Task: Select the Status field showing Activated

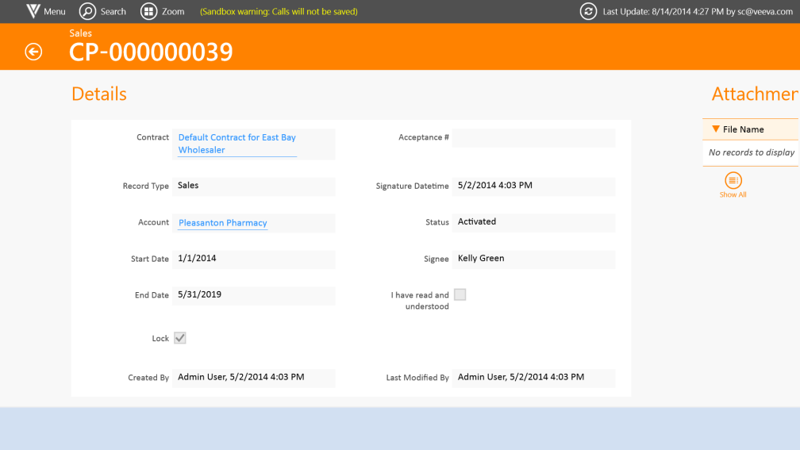Action: [533, 222]
